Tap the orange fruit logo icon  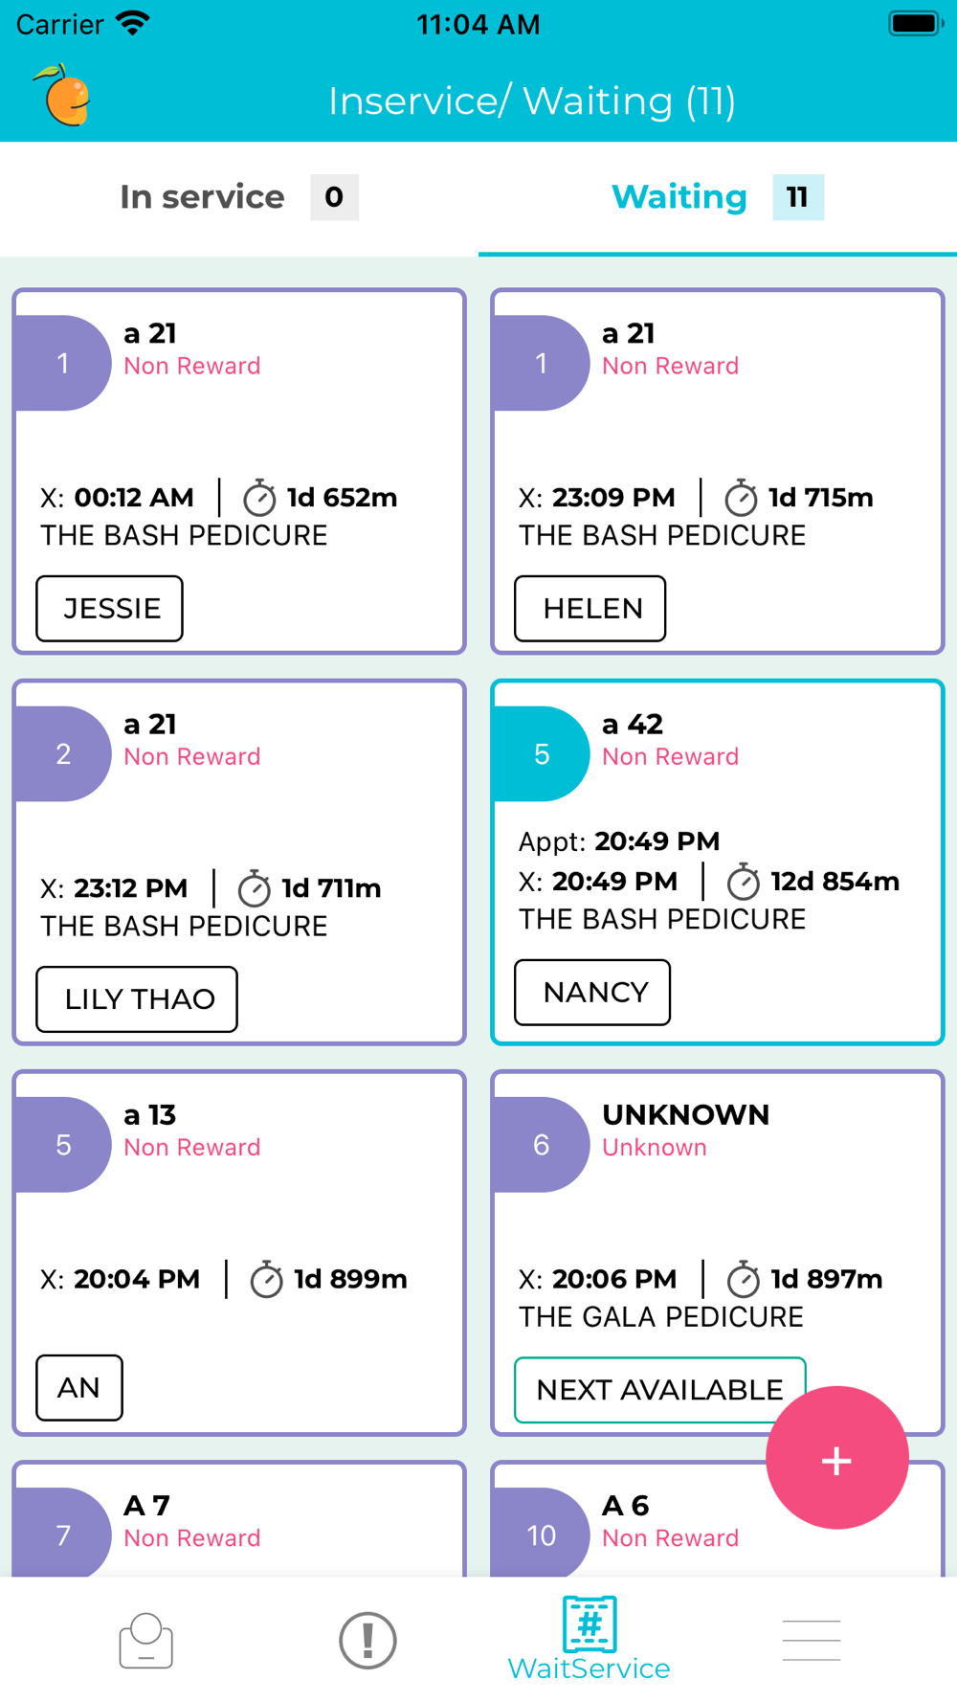coord(64,96)
